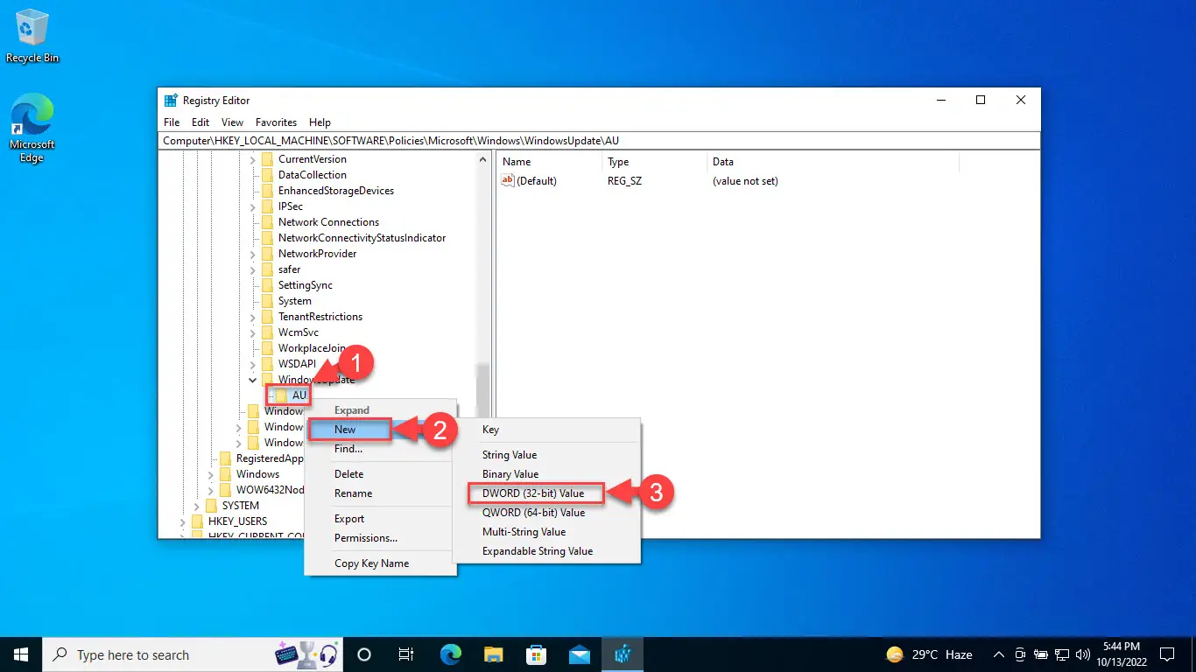Click the safer folder icon

coord(268,269)
